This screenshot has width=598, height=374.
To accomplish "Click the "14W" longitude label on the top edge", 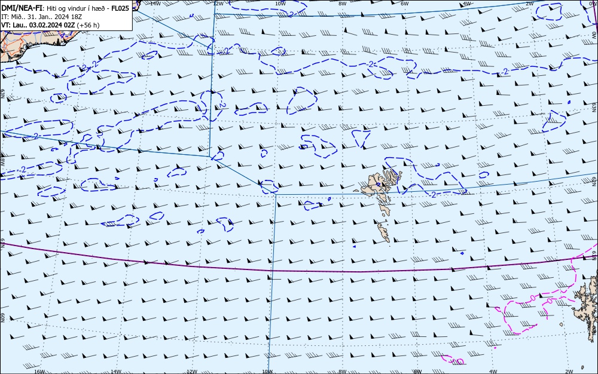I will [155, 3].
